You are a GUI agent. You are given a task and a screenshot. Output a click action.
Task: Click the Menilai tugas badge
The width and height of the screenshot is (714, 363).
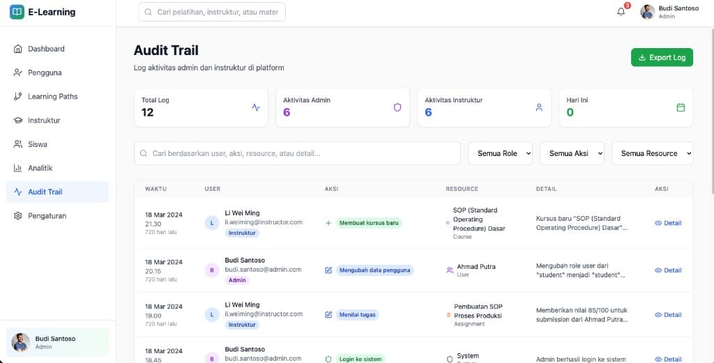pos(357,315)
